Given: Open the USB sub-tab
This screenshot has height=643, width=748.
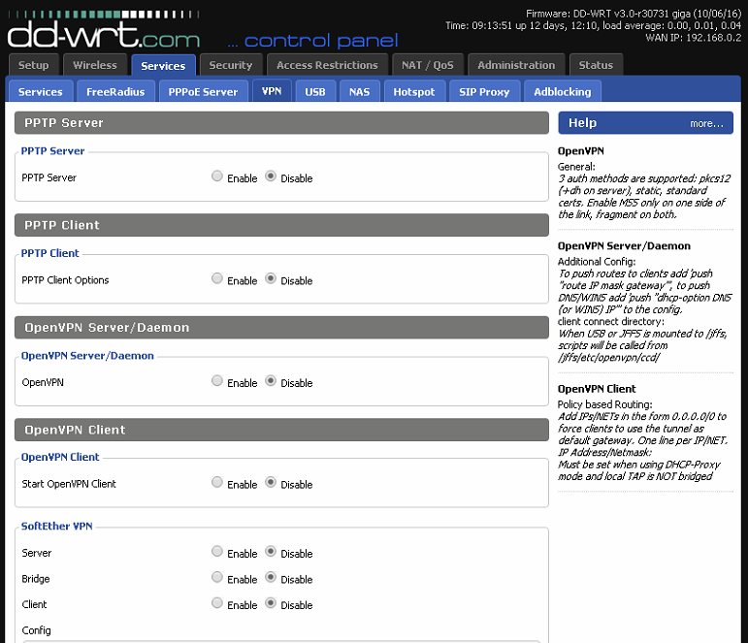Looking at the screenshot, I should (315, 91).
